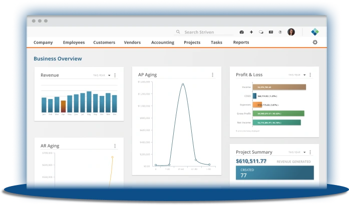
Task: Click the AR Aging widget title
Action: tap(50, 146)
